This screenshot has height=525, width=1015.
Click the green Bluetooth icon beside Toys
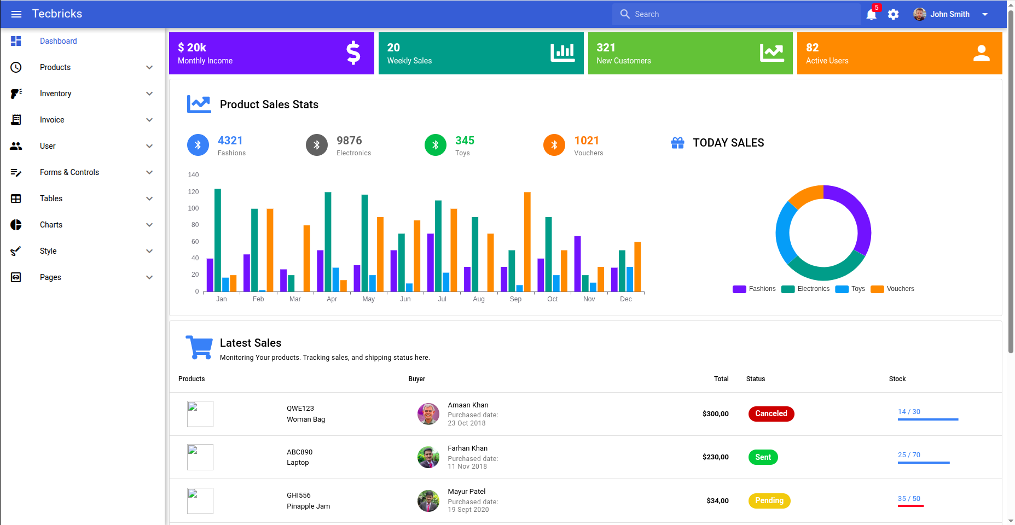tap(436, 145)
